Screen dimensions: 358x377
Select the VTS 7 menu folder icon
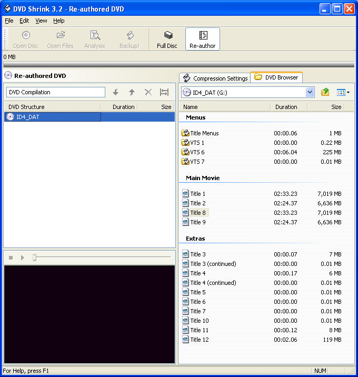click(185, 161)
